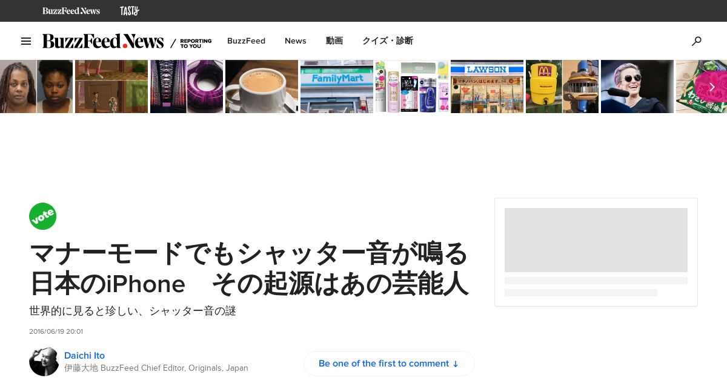Open the BuzzFeed menu item
The image size is (727, 381).
point(246,41)
